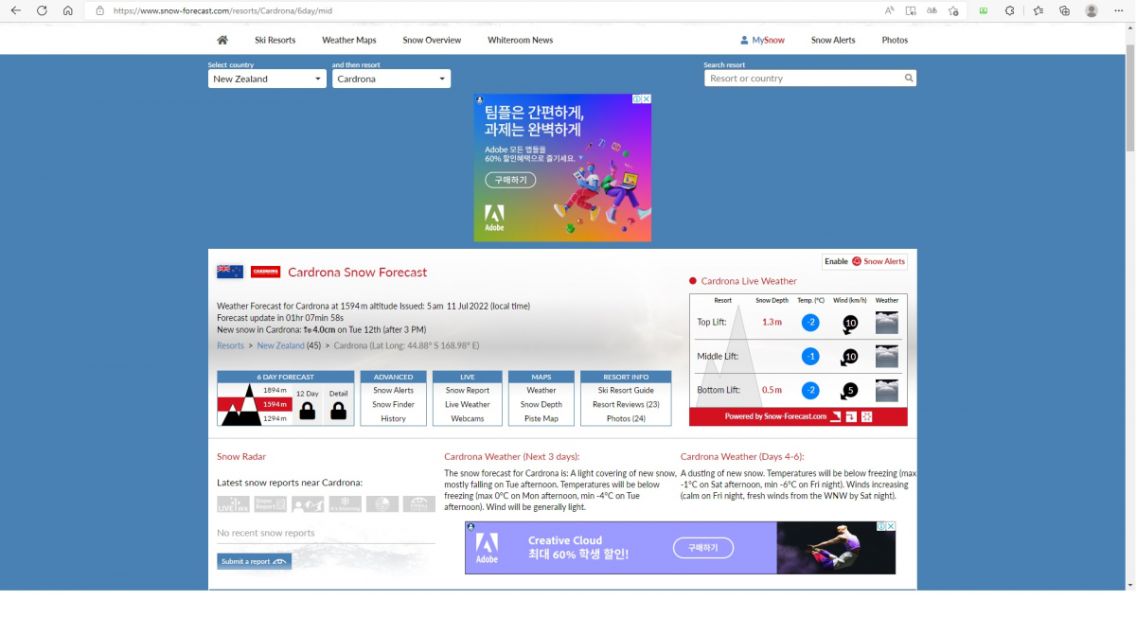1136x617 pixels.
Task: Open Immersive reader icon in address bar
Action: 911,10
